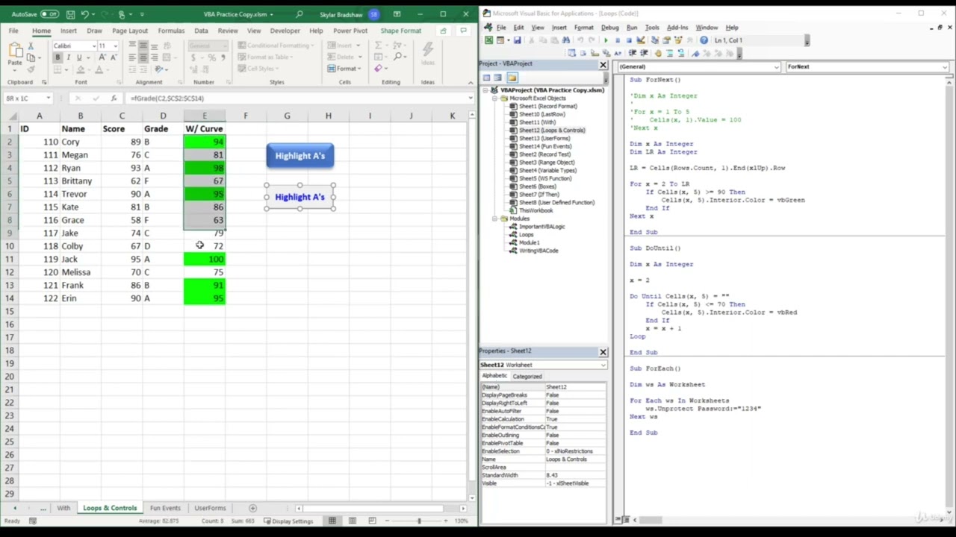Click the zoom slider in Excel's status bar
The height and width of the screenshot is (537, 956).
pos(418,521)
